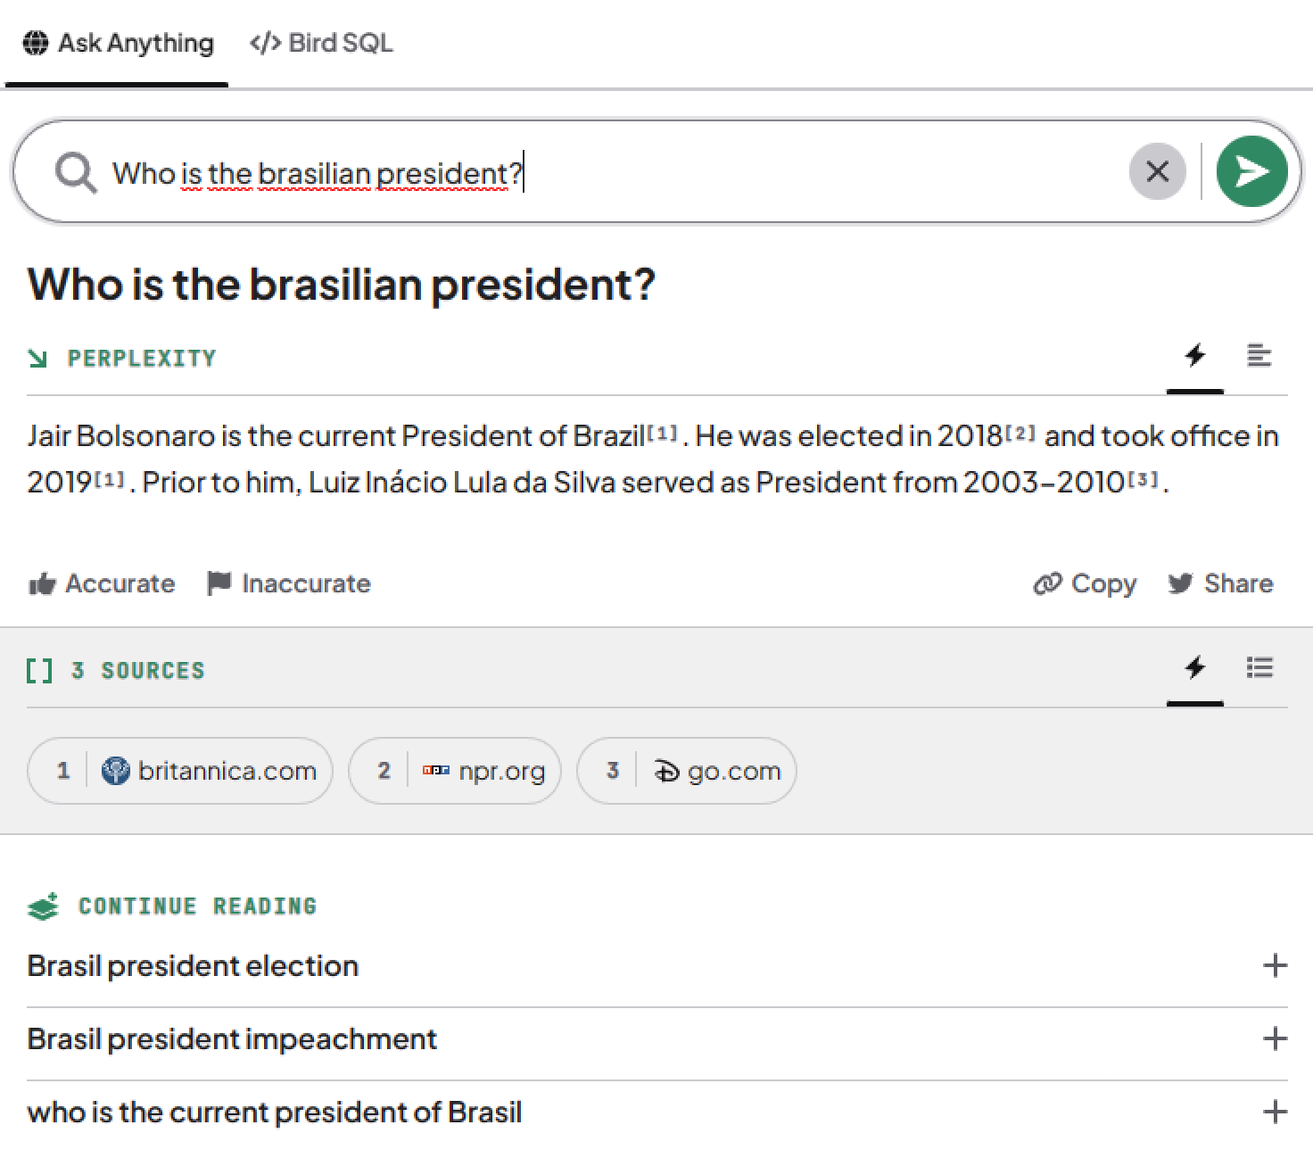The image size is (1313, 1158).
Task: Share the answer on Twitter
Action: coord(1220,583)
